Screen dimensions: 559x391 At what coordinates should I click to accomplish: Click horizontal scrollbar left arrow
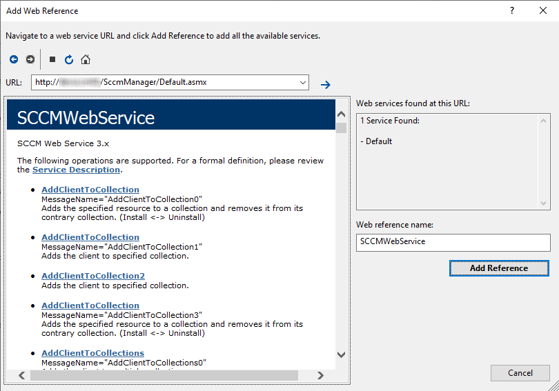tap(22, 375)
